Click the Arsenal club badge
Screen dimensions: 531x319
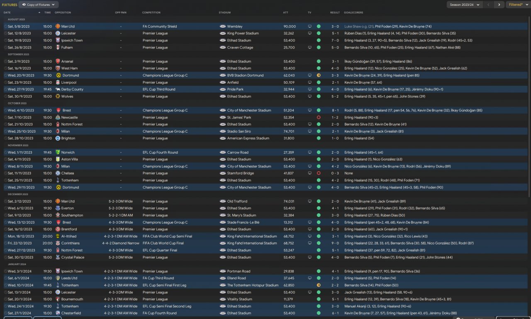[x=58, y=61]
